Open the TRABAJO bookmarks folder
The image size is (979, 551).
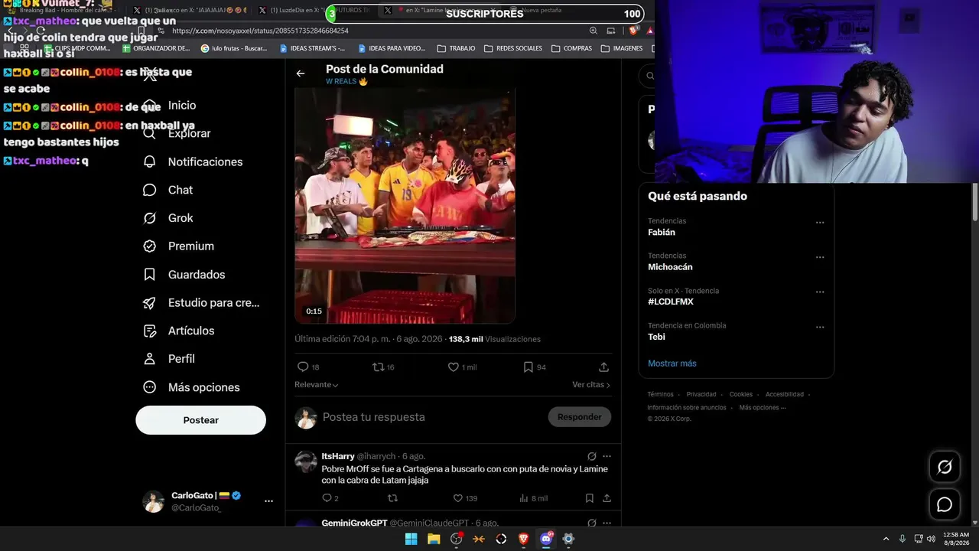[456, 48]
